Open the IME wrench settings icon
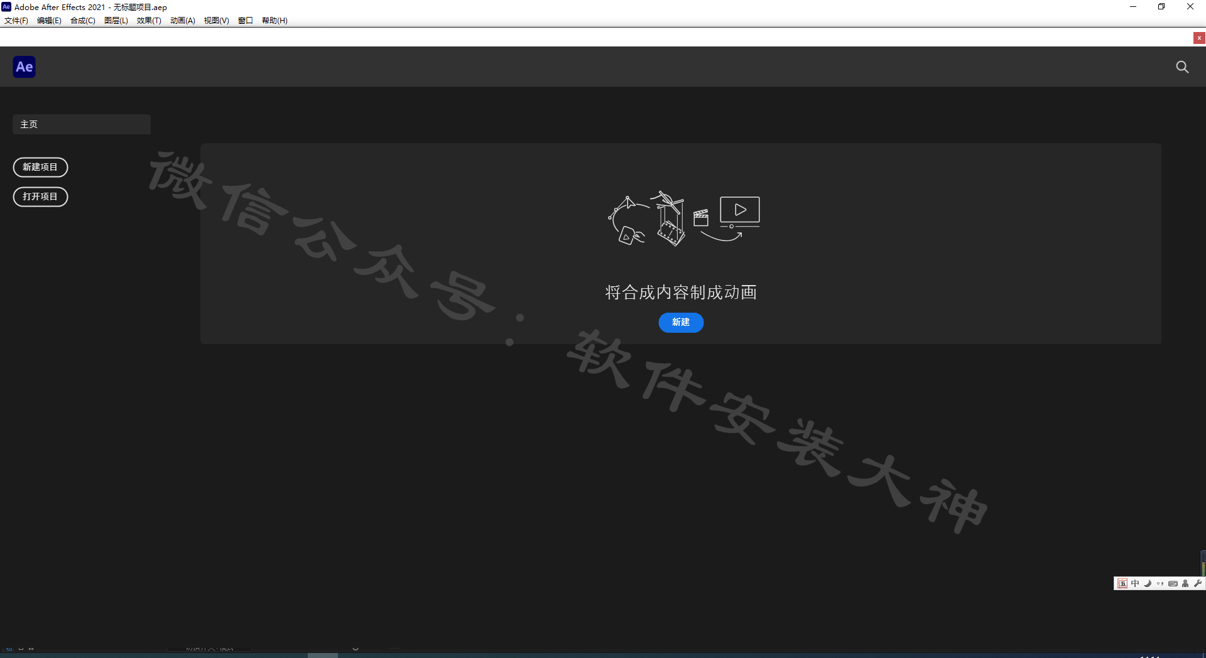 tap(1197, 583)
